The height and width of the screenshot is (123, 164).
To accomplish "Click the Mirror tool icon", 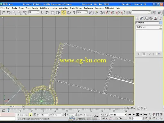I will point(154,12).
